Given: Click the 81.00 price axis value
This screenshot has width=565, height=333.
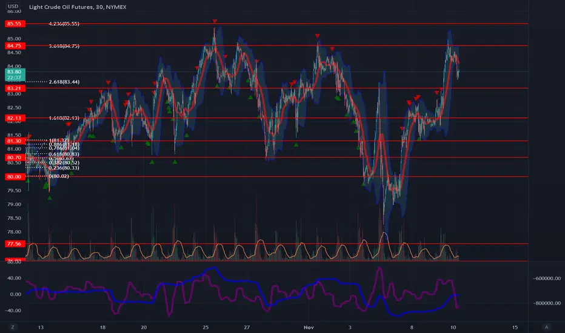Looking at the screenshot, I should pyautogui.click(x=14, y=149).
